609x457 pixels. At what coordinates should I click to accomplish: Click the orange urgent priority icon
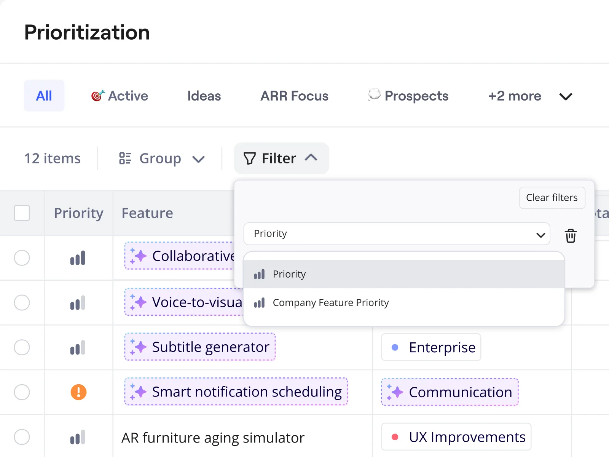pos(78,392)
